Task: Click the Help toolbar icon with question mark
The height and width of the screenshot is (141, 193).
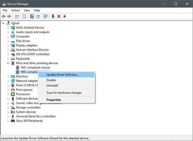Action: coord(32,16)
